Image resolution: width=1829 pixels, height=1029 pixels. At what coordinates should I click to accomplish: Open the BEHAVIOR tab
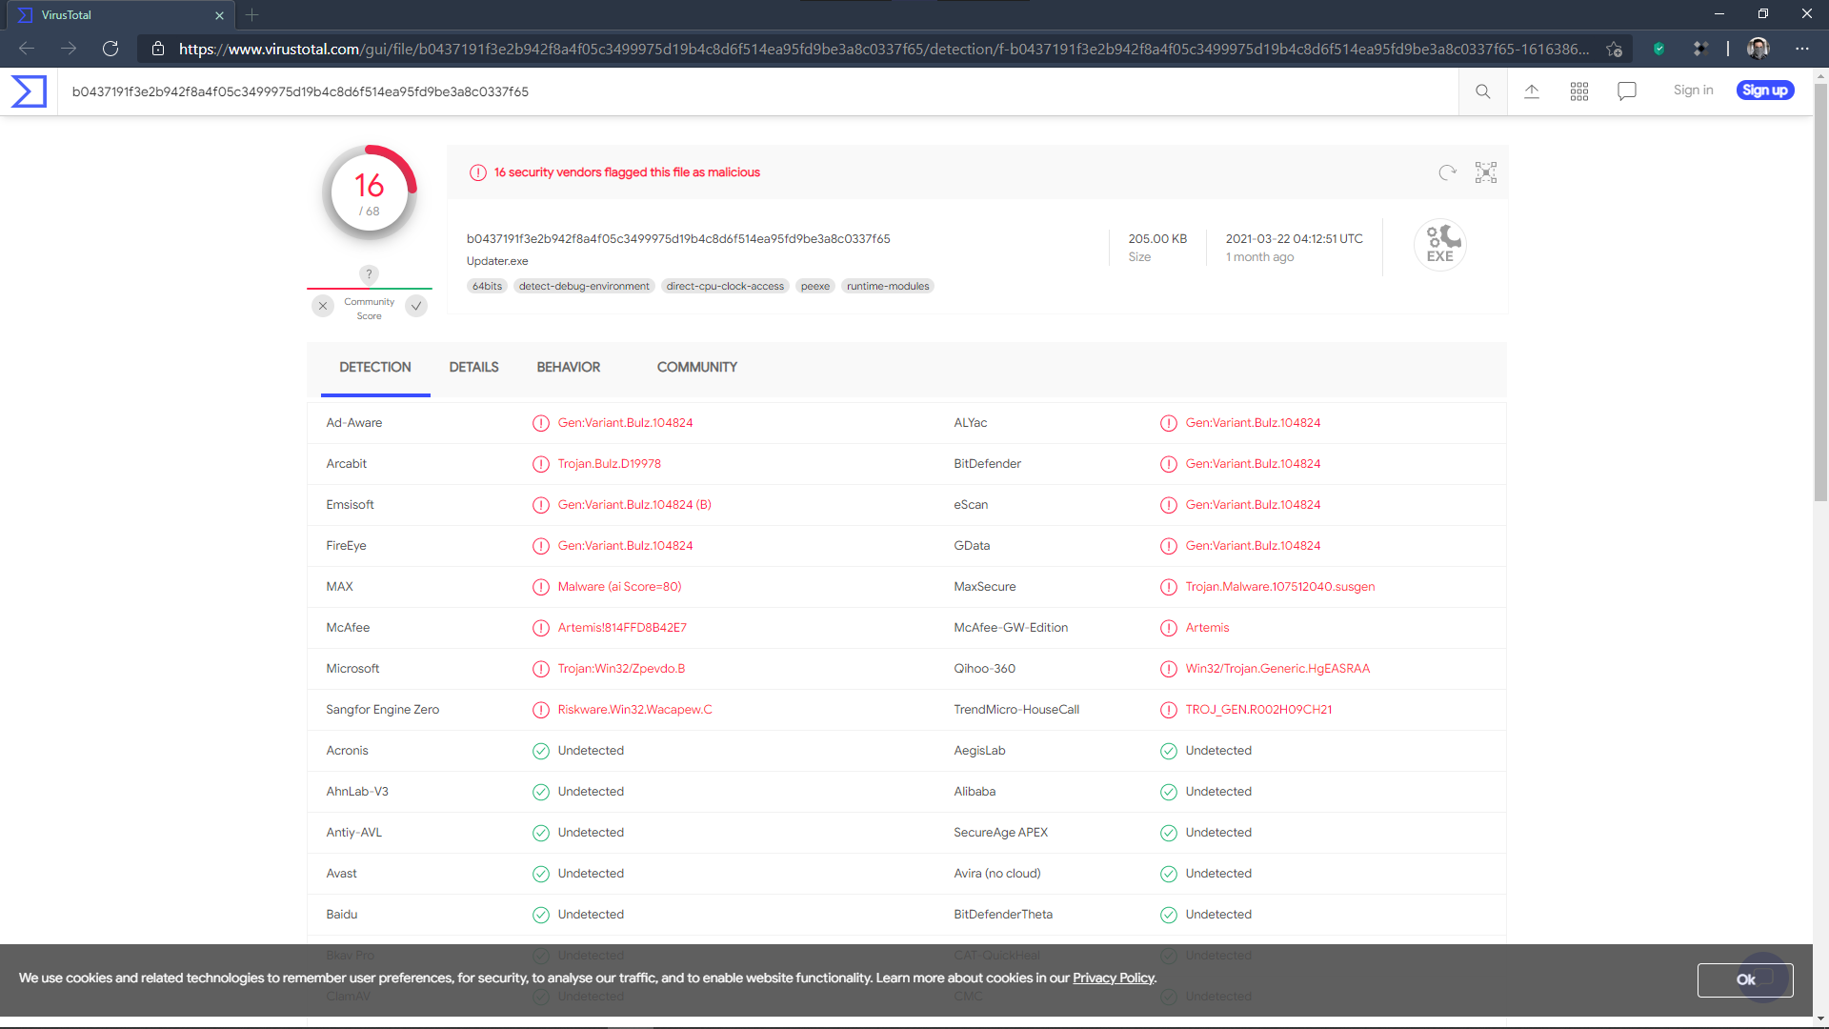tap(568, 367)
